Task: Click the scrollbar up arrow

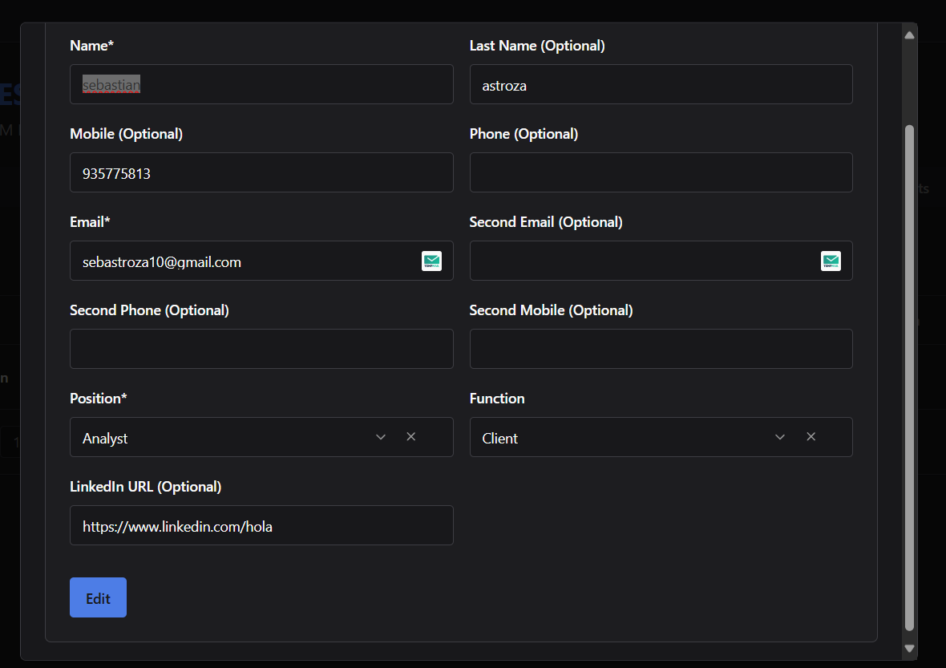Action: point(909,35)
